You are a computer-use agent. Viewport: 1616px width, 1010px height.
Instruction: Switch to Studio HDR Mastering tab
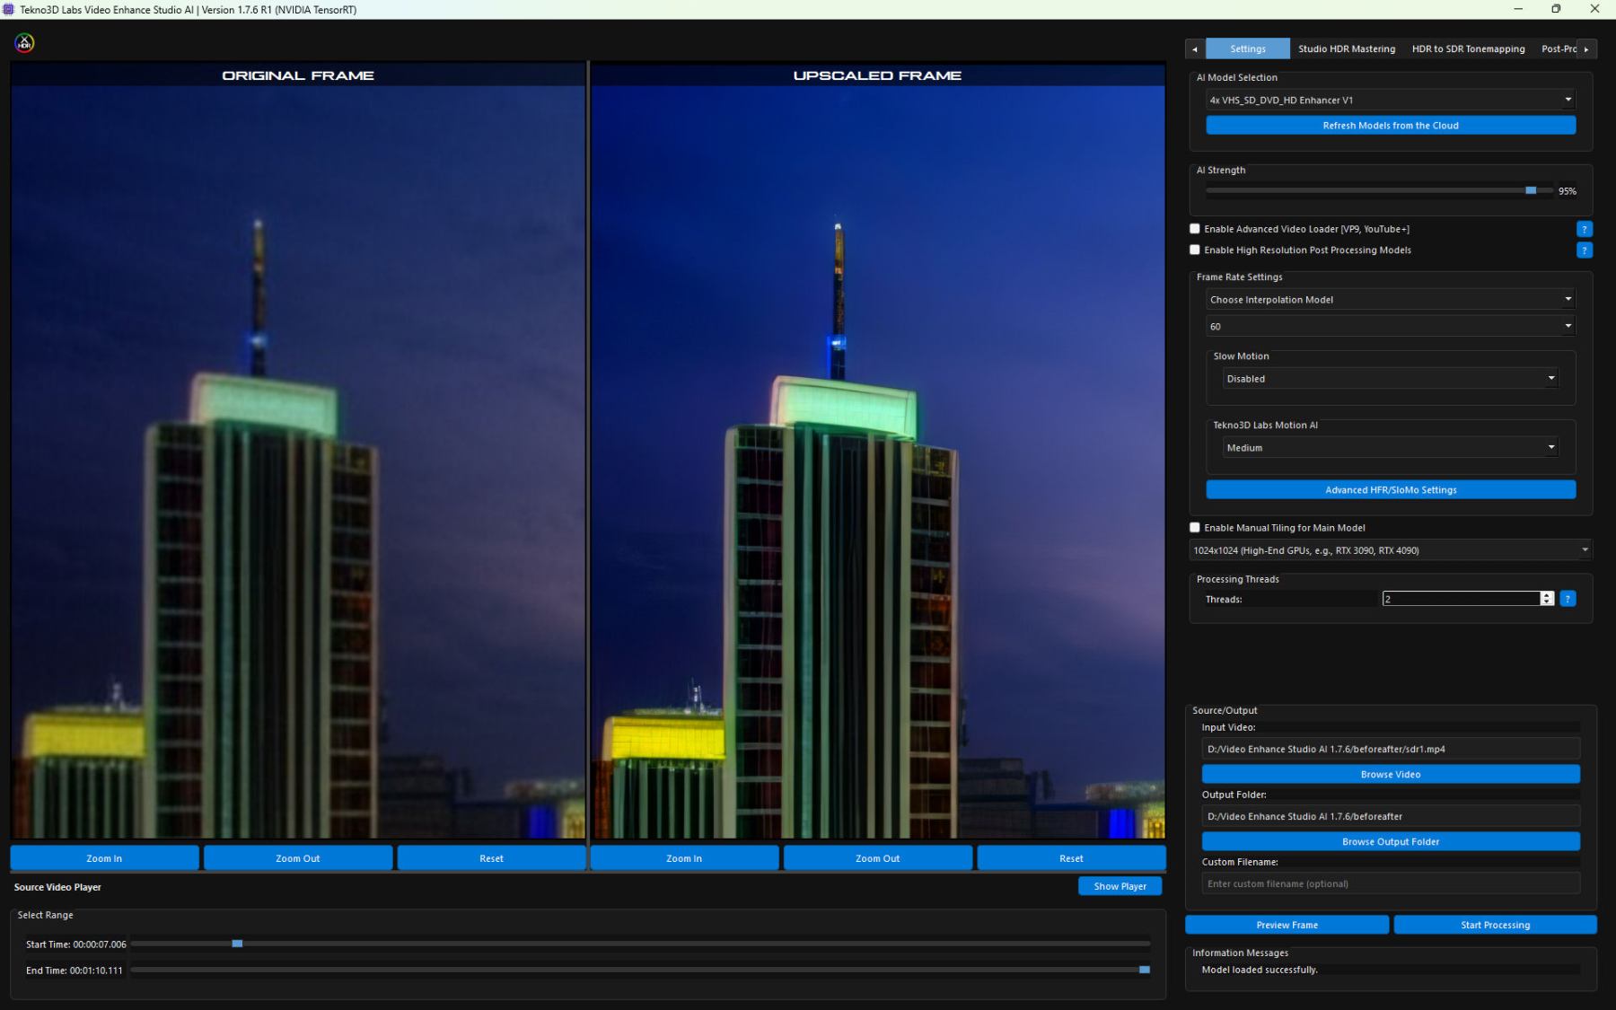click(1347, 48)
